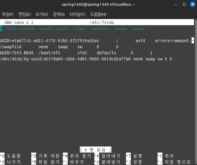Click the /etc/fstab filename in title bar

click(x=102, y=22)
